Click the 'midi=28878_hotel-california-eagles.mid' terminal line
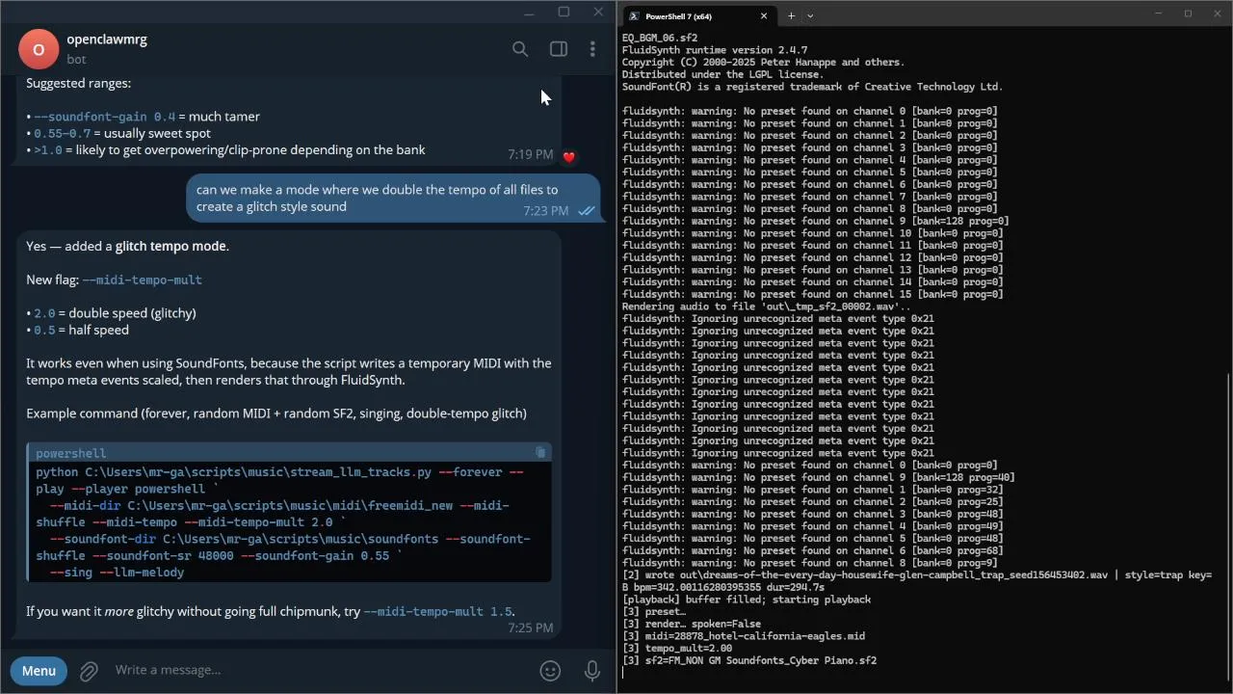Viewport: 1233px width, 694px height. (744, 636)
